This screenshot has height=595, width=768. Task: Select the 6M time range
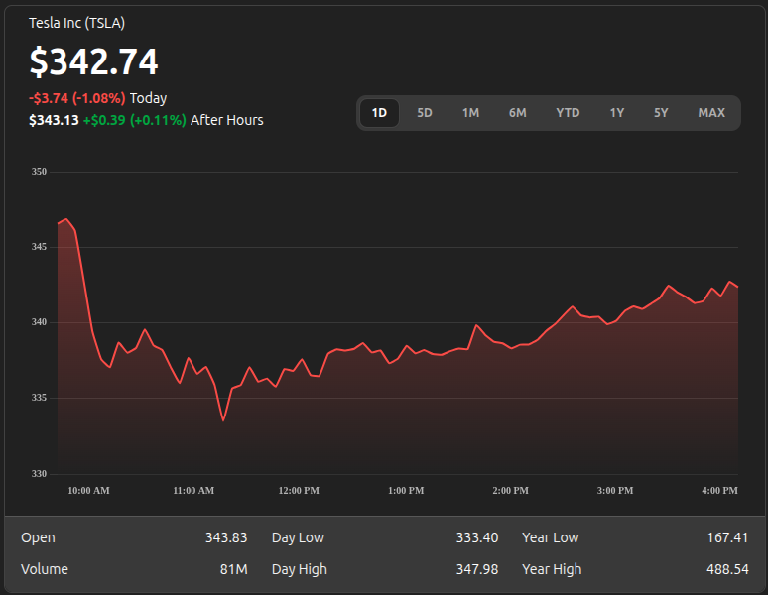point(517,113)
